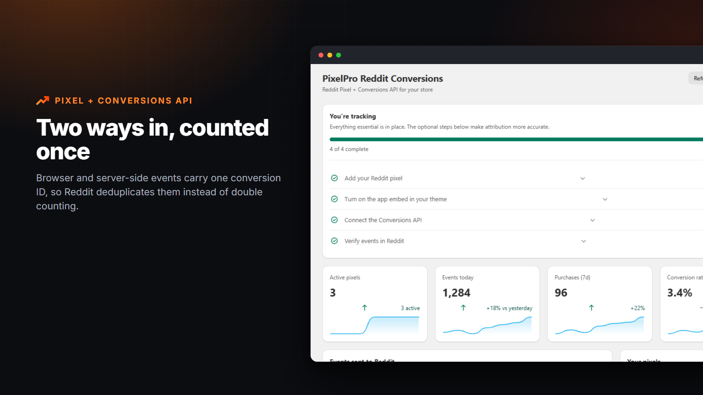Click the 'Browser and server-side events' paragraph
The width and height of the screenshot is (703, 395).
[159, 192]
